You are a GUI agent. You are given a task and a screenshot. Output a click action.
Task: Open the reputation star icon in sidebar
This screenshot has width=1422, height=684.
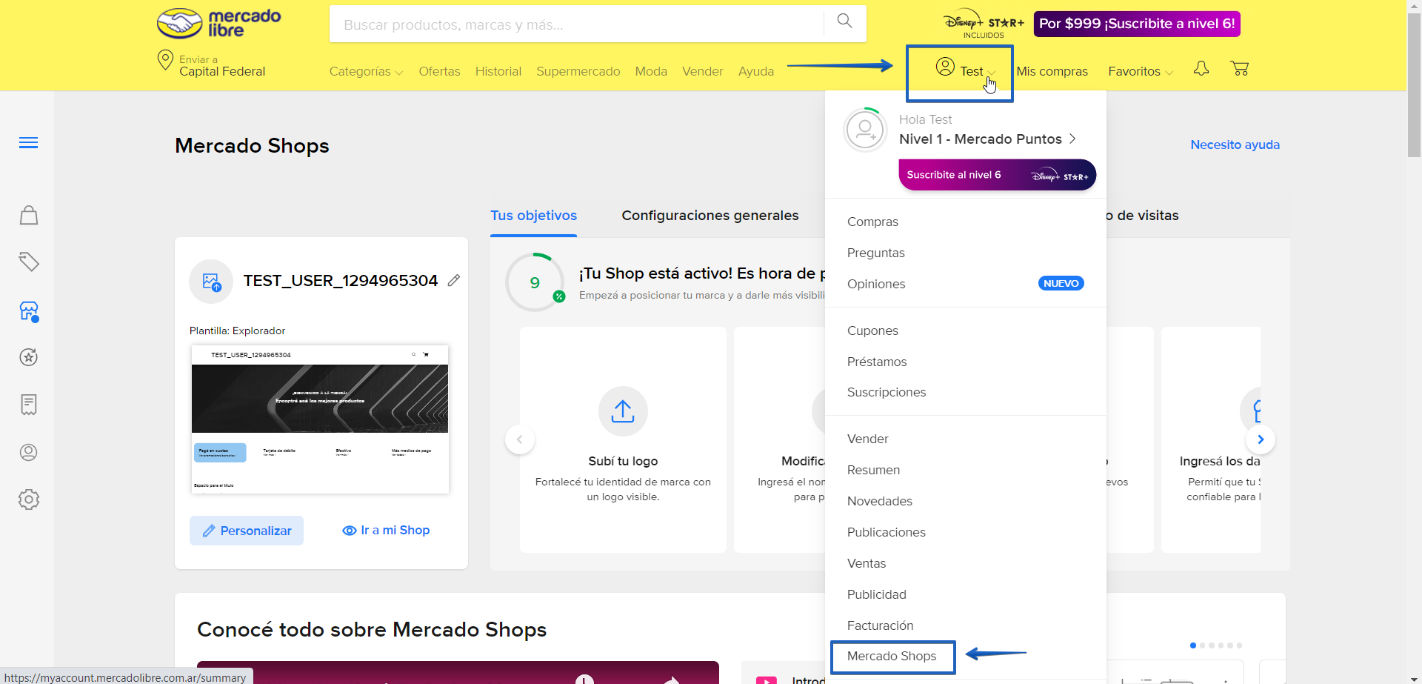[28, 357]
